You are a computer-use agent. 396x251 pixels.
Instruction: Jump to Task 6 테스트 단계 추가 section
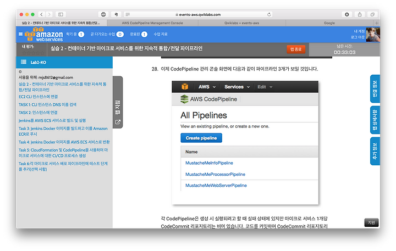pos(63,166)
